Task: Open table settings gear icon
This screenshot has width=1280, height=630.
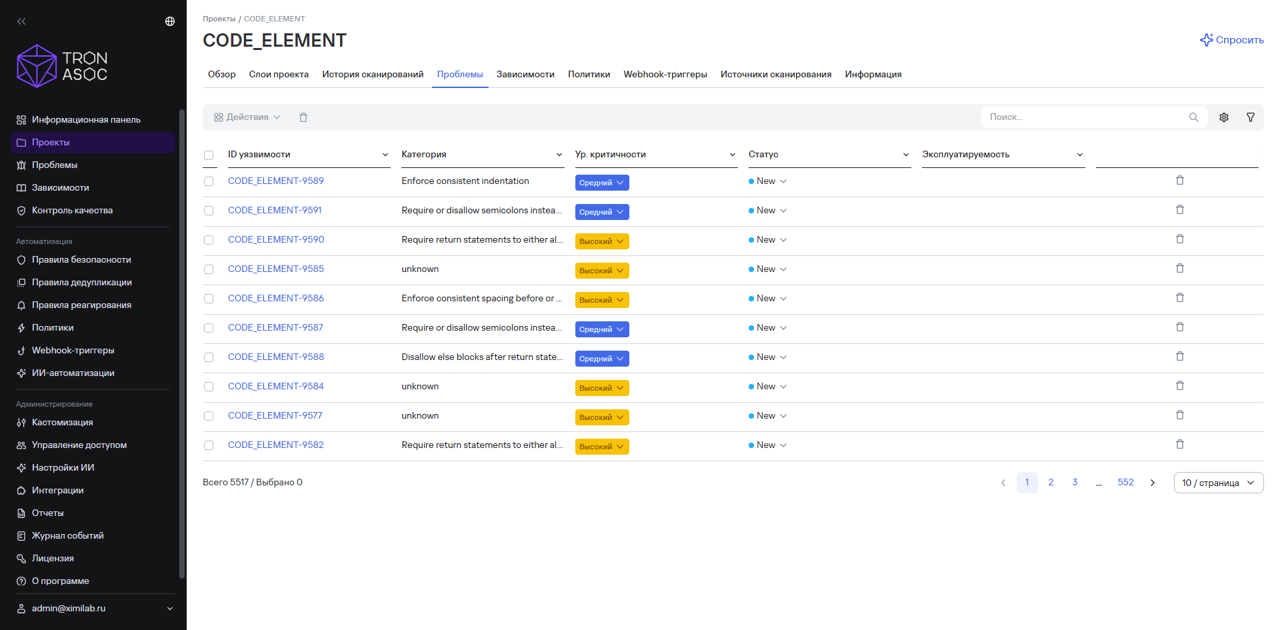Action: [x=1224, y=117]
